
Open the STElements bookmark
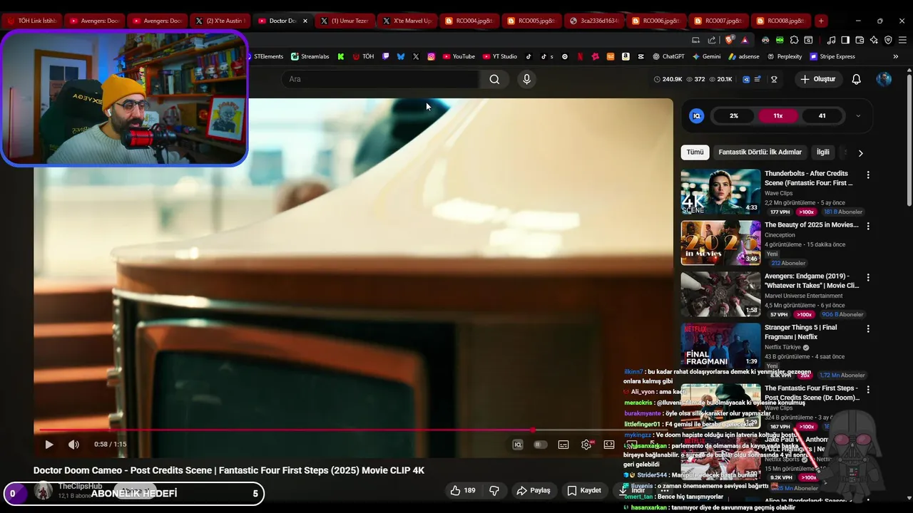[265, 56]
